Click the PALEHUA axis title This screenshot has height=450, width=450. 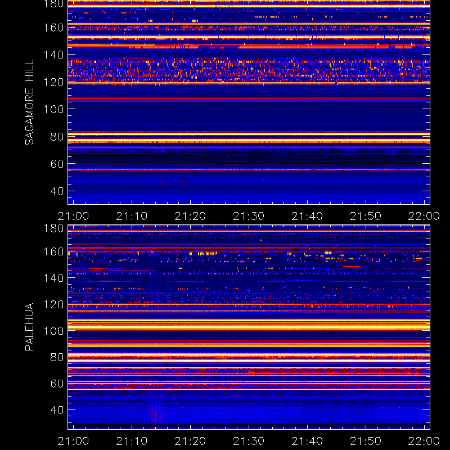pos(29,327)
